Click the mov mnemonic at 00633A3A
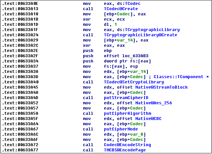The width and height of the screenshot is (212, 154). coord(87,72)
